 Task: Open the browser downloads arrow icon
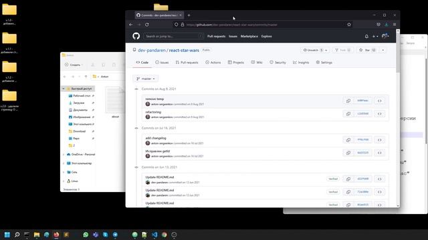pyautogui.click(x=387, y=25)
